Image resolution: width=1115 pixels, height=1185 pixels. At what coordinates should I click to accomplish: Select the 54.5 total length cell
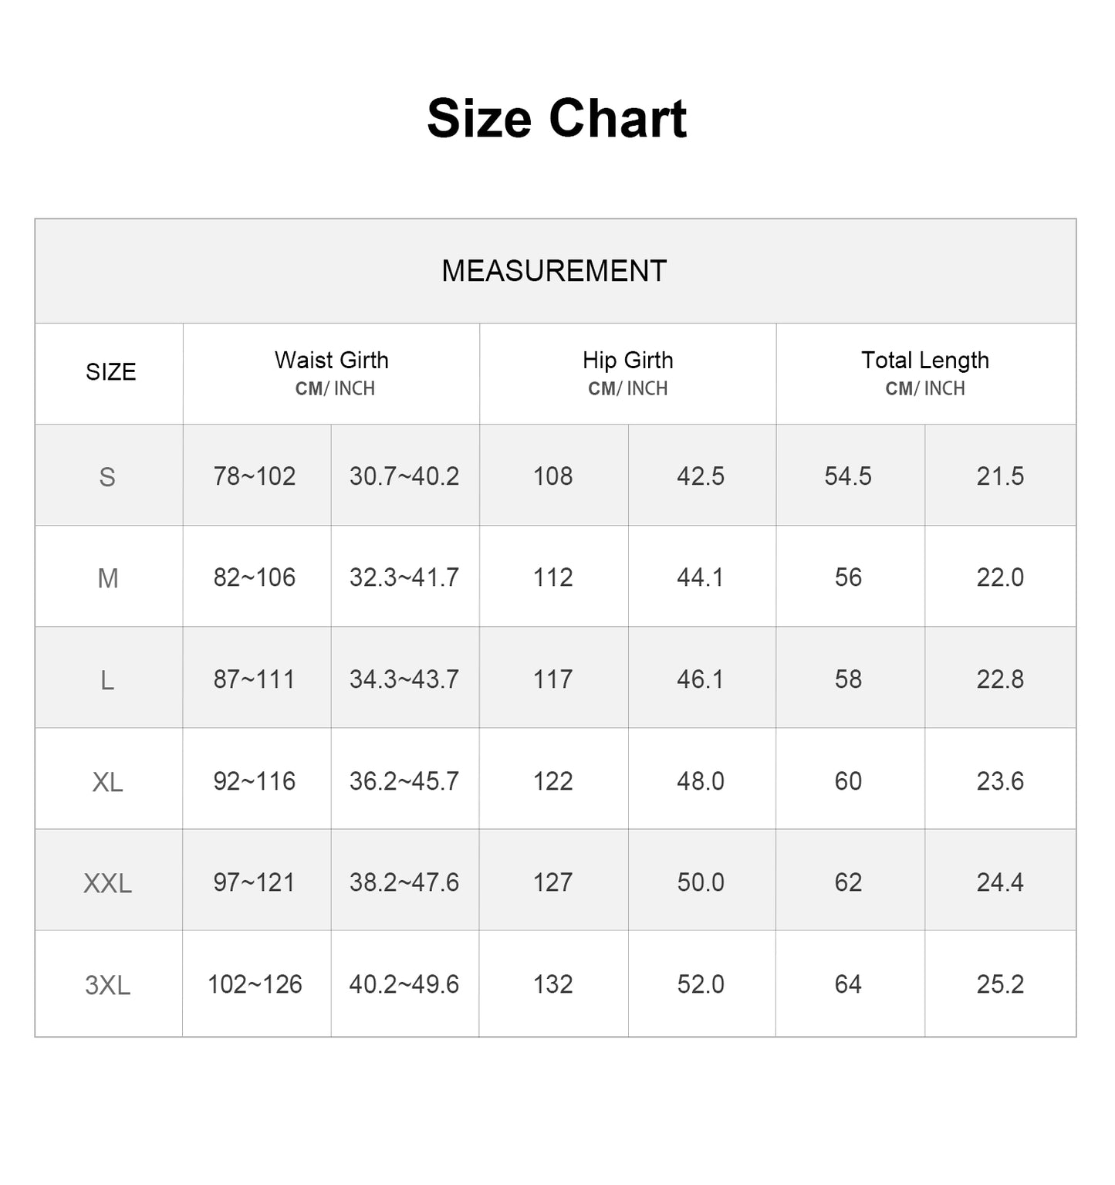tap(848, 476)
